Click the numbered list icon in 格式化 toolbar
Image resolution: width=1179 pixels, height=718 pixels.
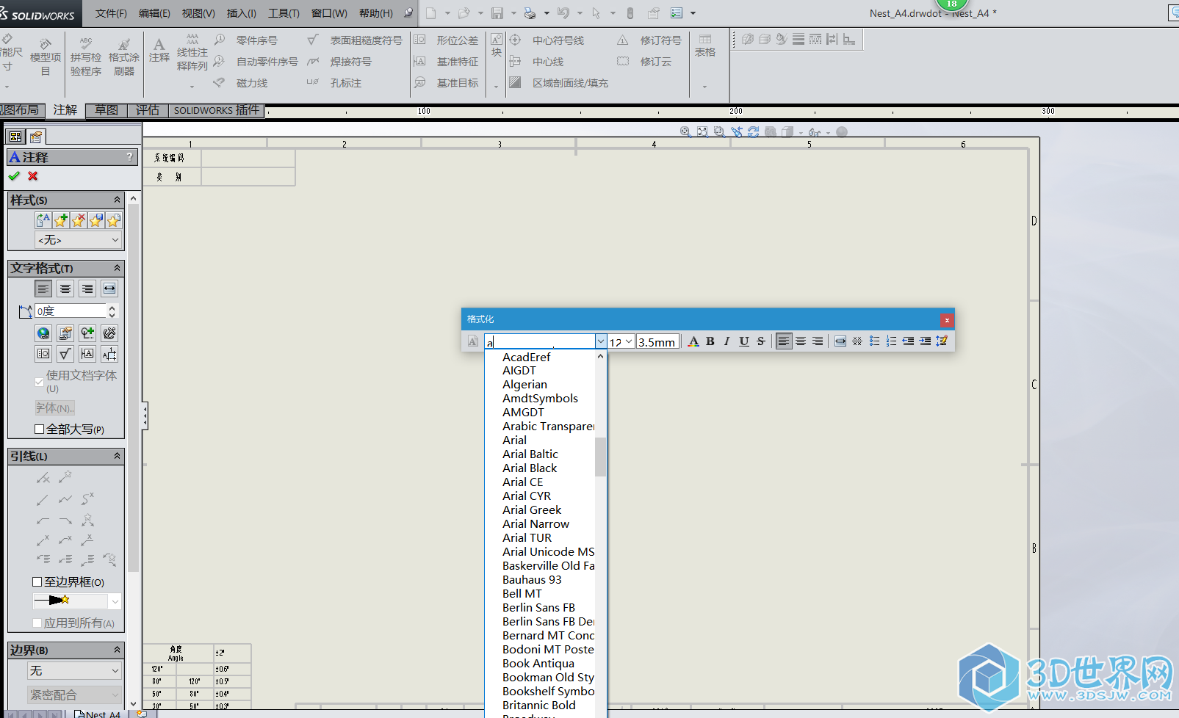pyautogui.click(x=891, y=341)
